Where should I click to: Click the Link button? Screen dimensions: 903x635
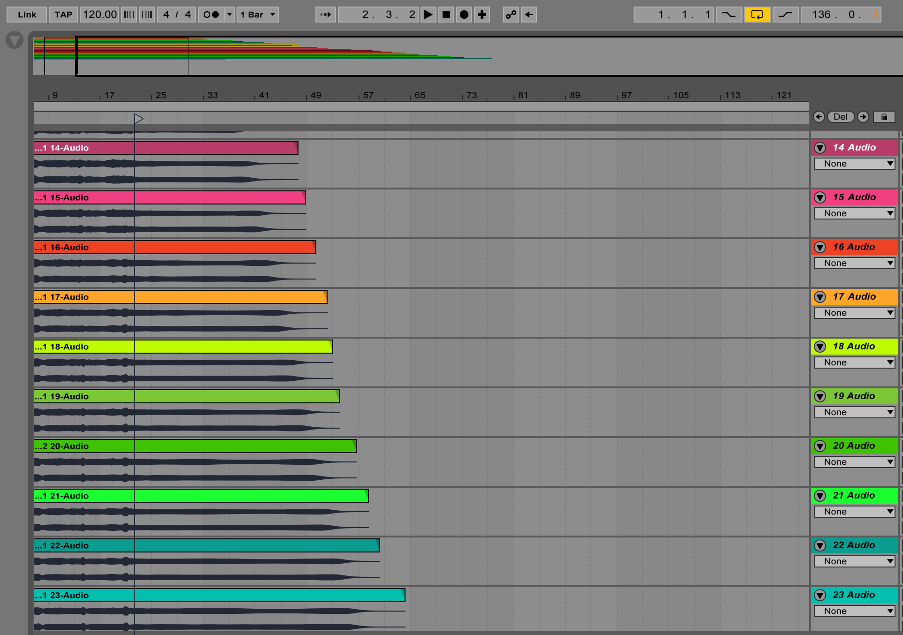pyautogui.click(x=27, y=15)
